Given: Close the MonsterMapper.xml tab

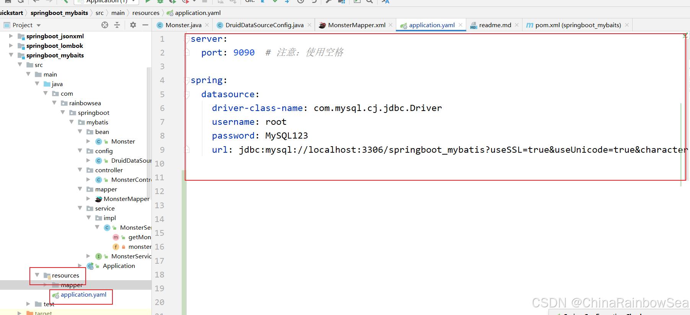Looking at the screenshot, I should [391, 25].
